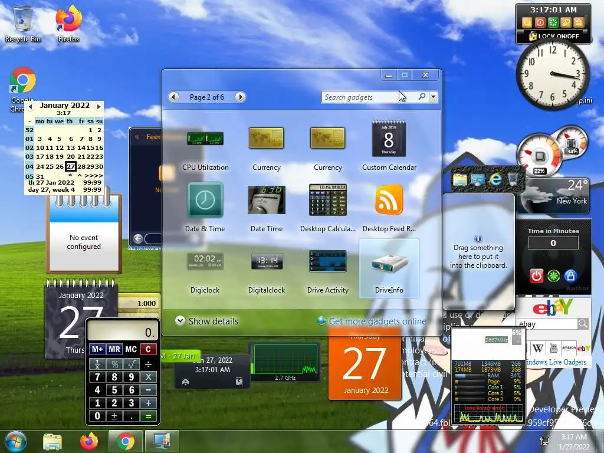Go to previous gallery page arrow
The height and width of the screenshot is (453, 604).
click(x=174, y=97)
